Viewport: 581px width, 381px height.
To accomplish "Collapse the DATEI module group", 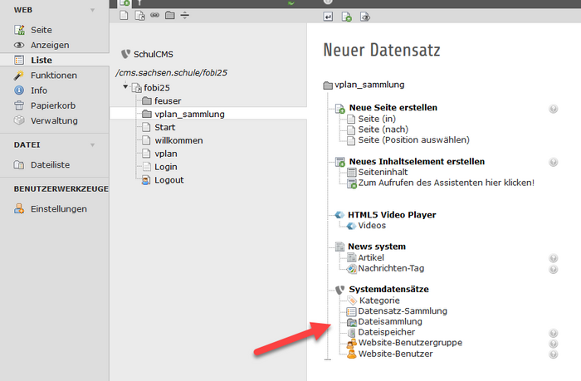I will point(91,144).
